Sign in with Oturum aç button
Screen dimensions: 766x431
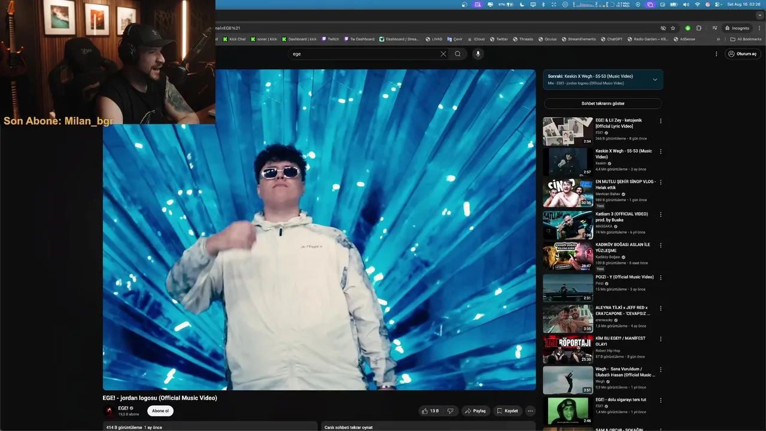tap(743, 54)
